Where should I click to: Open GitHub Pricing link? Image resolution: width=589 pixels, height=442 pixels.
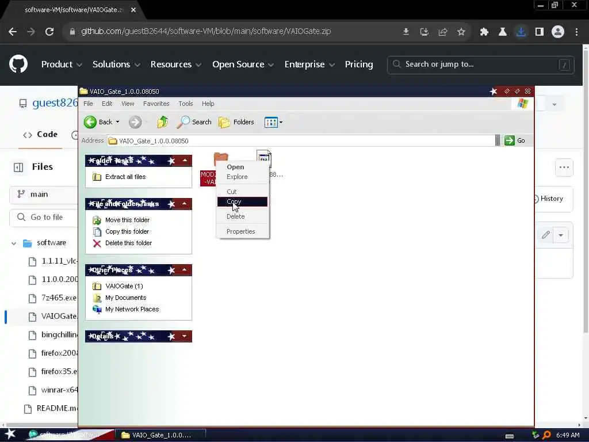[359, 64]
